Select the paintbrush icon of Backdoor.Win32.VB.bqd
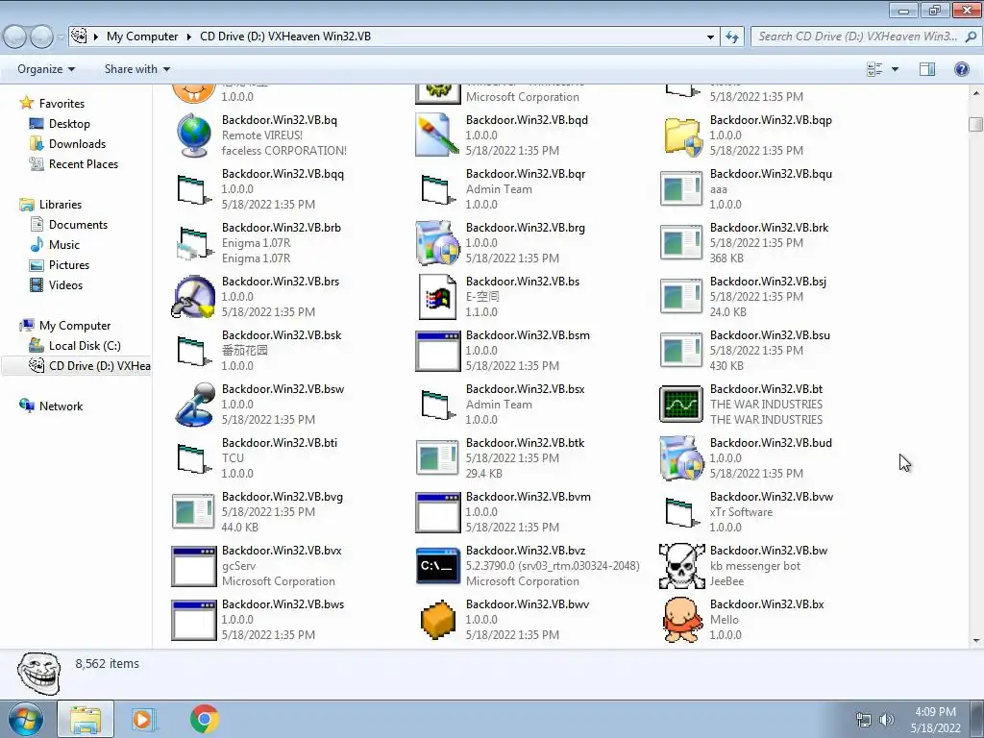Screen dimensions: 984x738 (437, 135)
